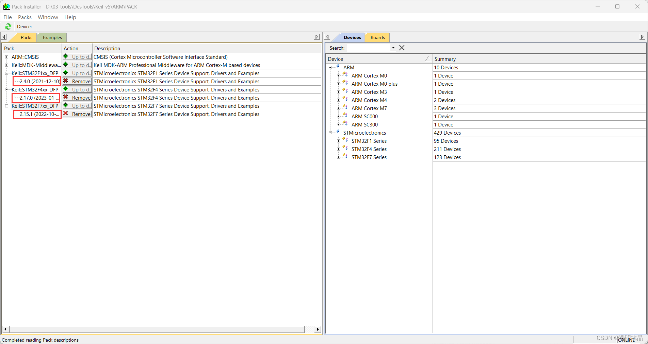Screen dimensions: 648x344
Task: Click the refresh packs icon in the toolbar
Action: (x=8, y=27)
